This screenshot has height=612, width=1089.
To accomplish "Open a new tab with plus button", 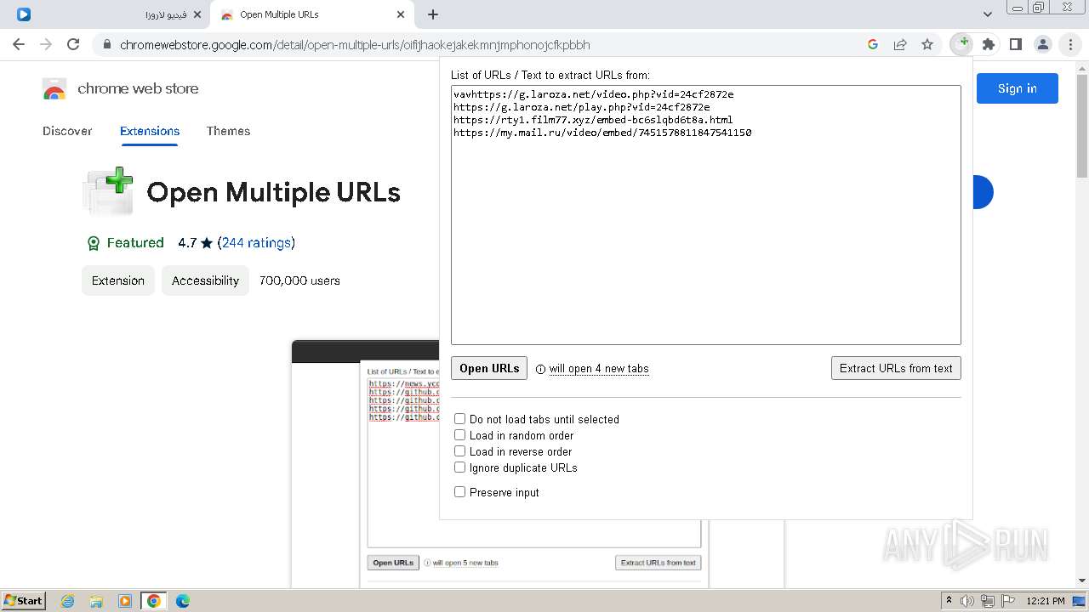I will pos(433,14).
